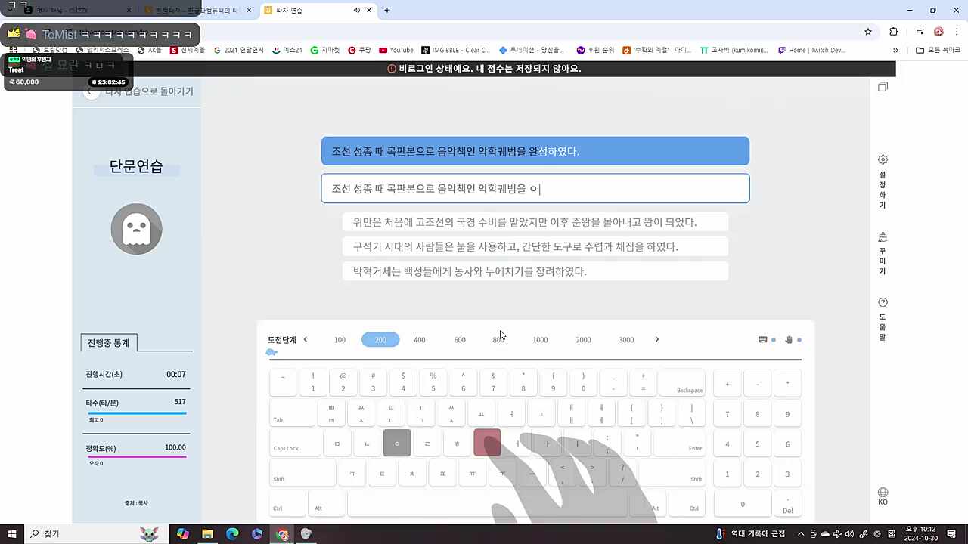This screenshot has width=968, height=544.
Task: Click the ghost avatar image
Action: (137, 229)
